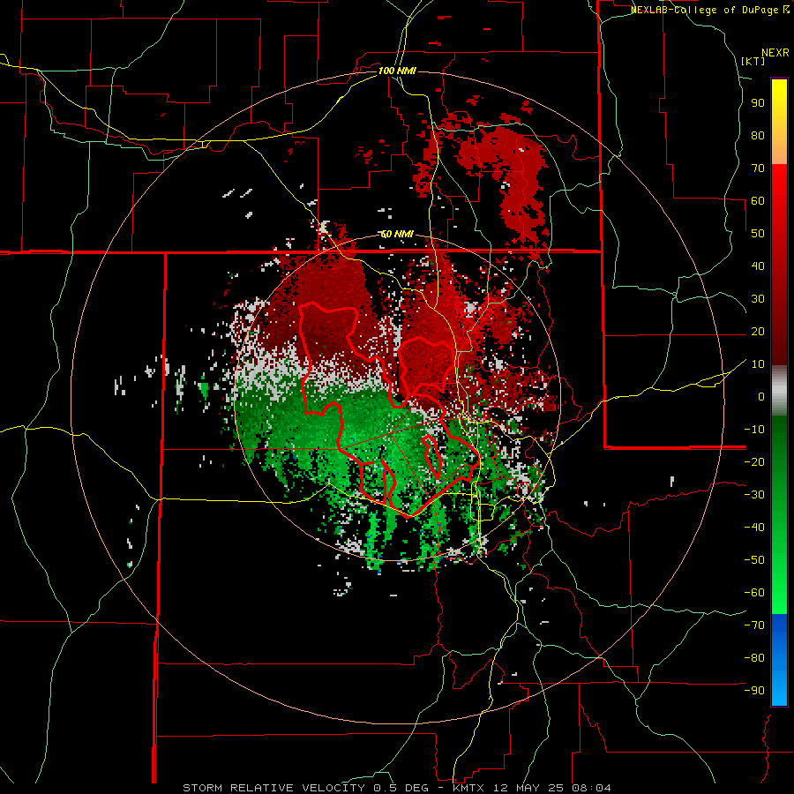The width and height of the screenshot is (794, 794).
Task: Select the -10 knot scale label
Action: [754, 430]
